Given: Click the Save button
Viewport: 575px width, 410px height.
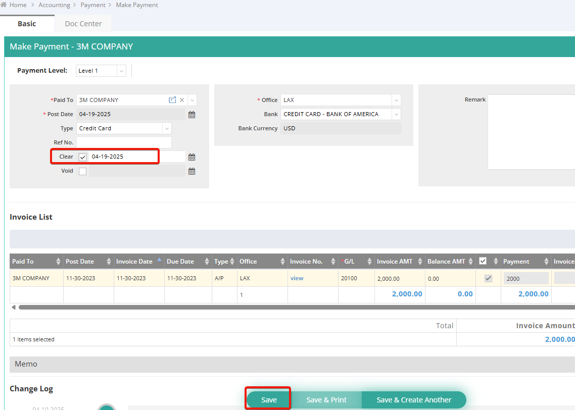Looking at the screenshot, I should (x=269, y=399).
